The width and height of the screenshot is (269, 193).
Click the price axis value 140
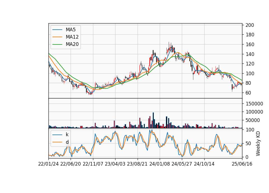[x=250, y=54]
